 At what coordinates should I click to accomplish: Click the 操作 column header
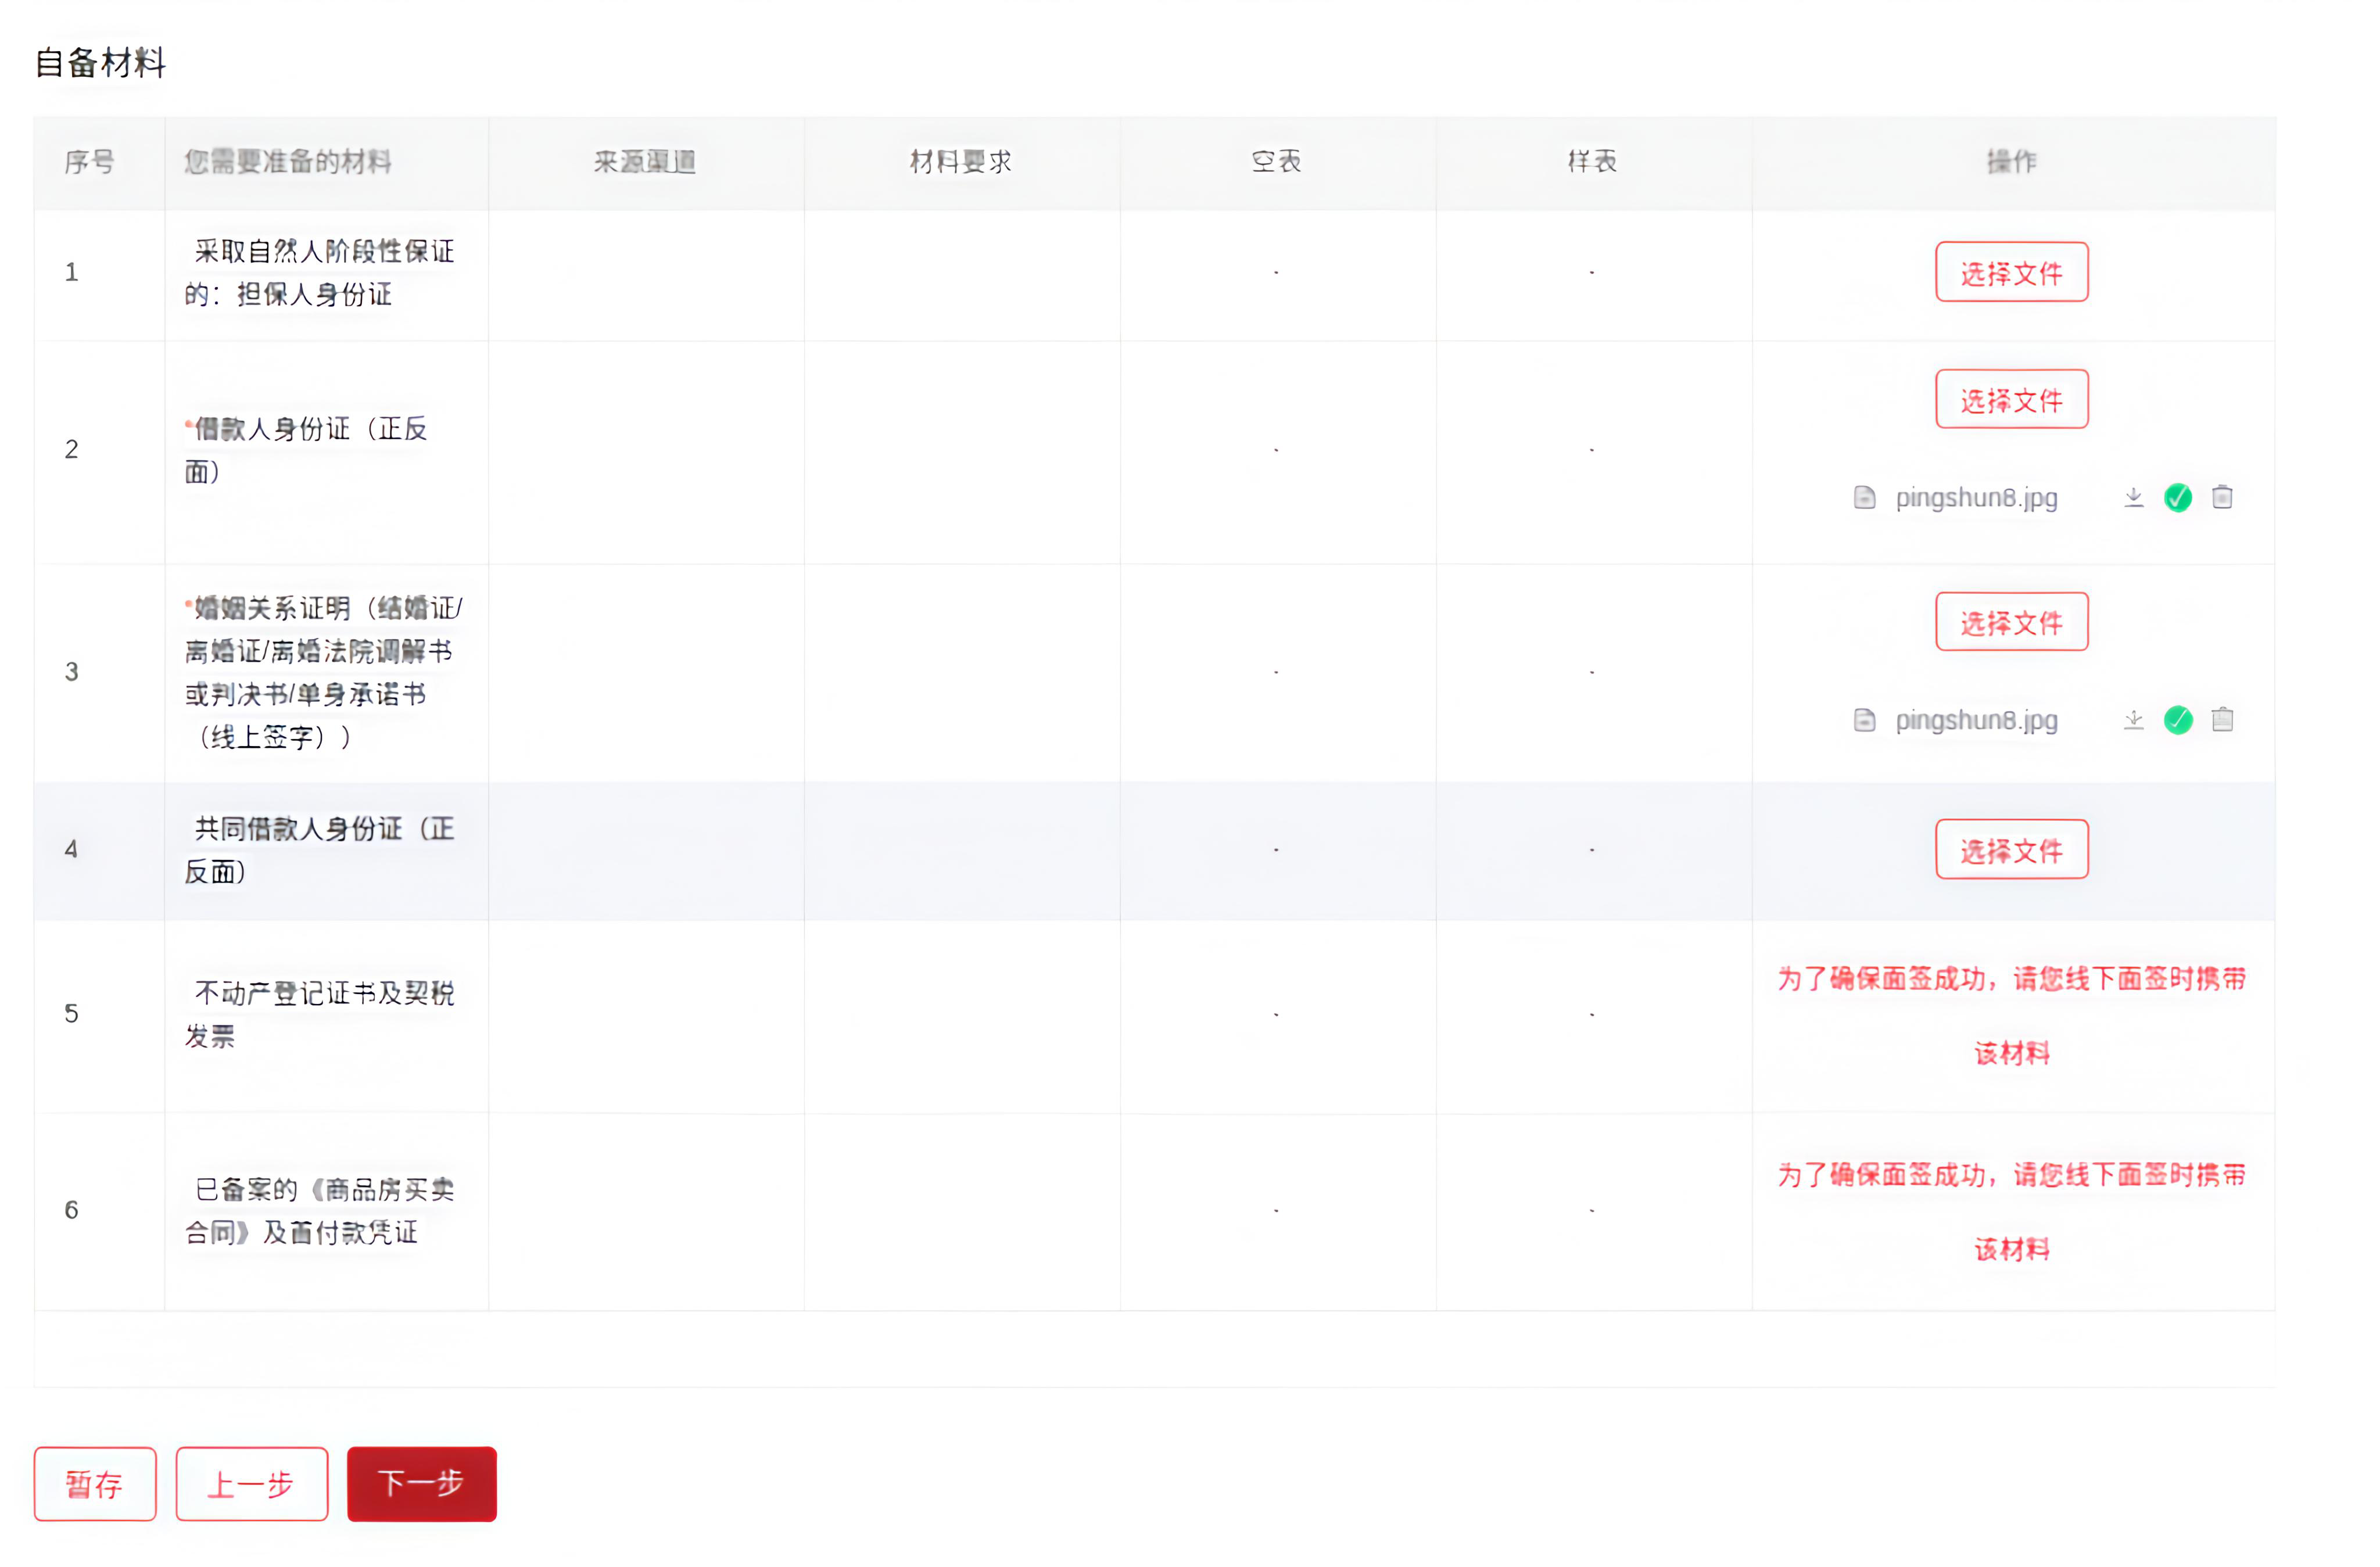[2011, 162]
